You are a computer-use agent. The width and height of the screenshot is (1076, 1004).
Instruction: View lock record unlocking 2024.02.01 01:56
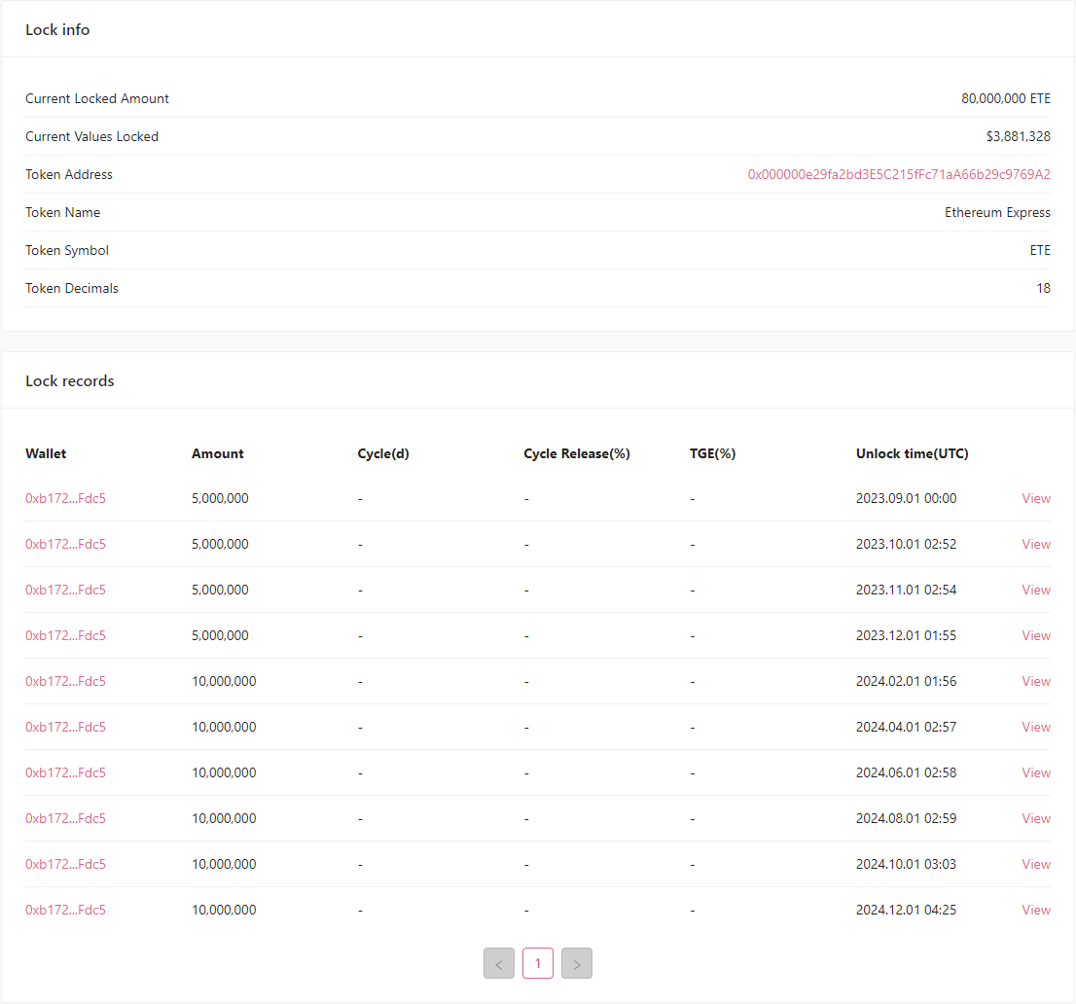point(1036,681)
